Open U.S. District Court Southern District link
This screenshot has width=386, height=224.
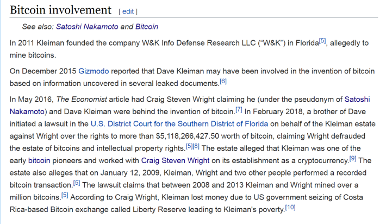coord(179,123)
